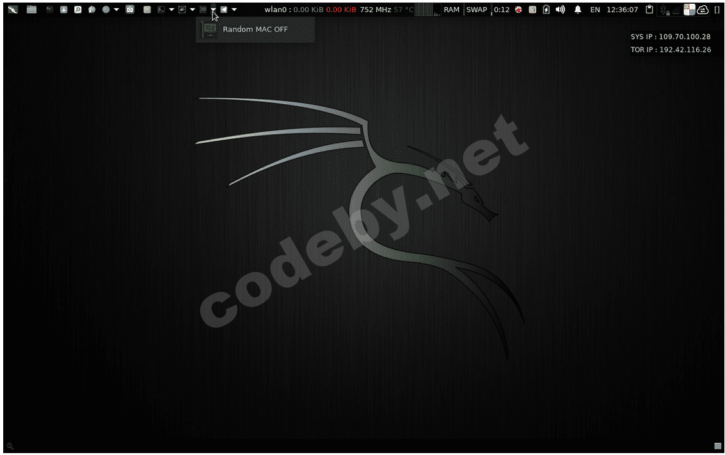Click the wlan0 network speed monitor
This screenshot has height=455, width=725.
(x=310, y=9)
